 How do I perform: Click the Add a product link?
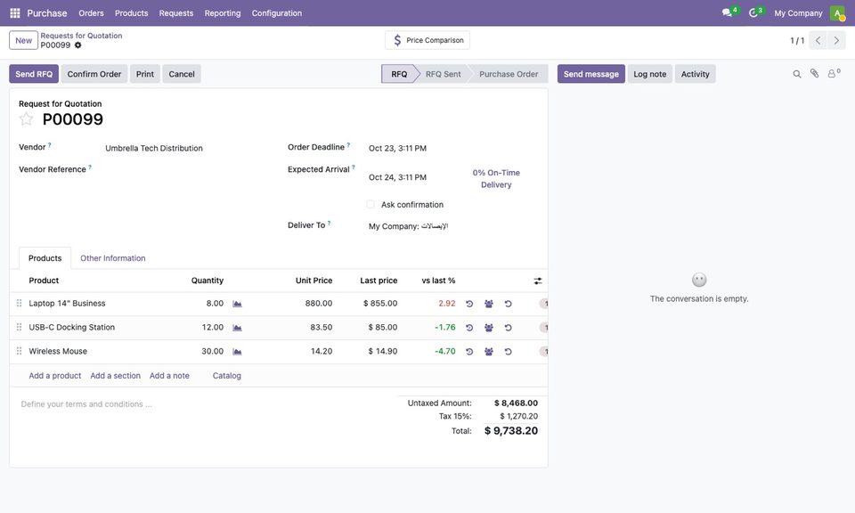click(55, 376)
